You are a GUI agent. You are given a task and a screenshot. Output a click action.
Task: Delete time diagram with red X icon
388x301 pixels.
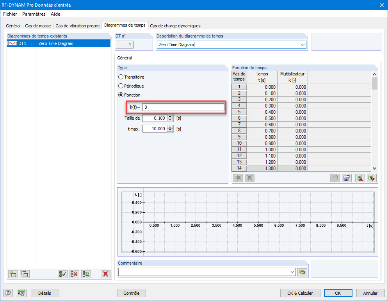click(106, 274)
